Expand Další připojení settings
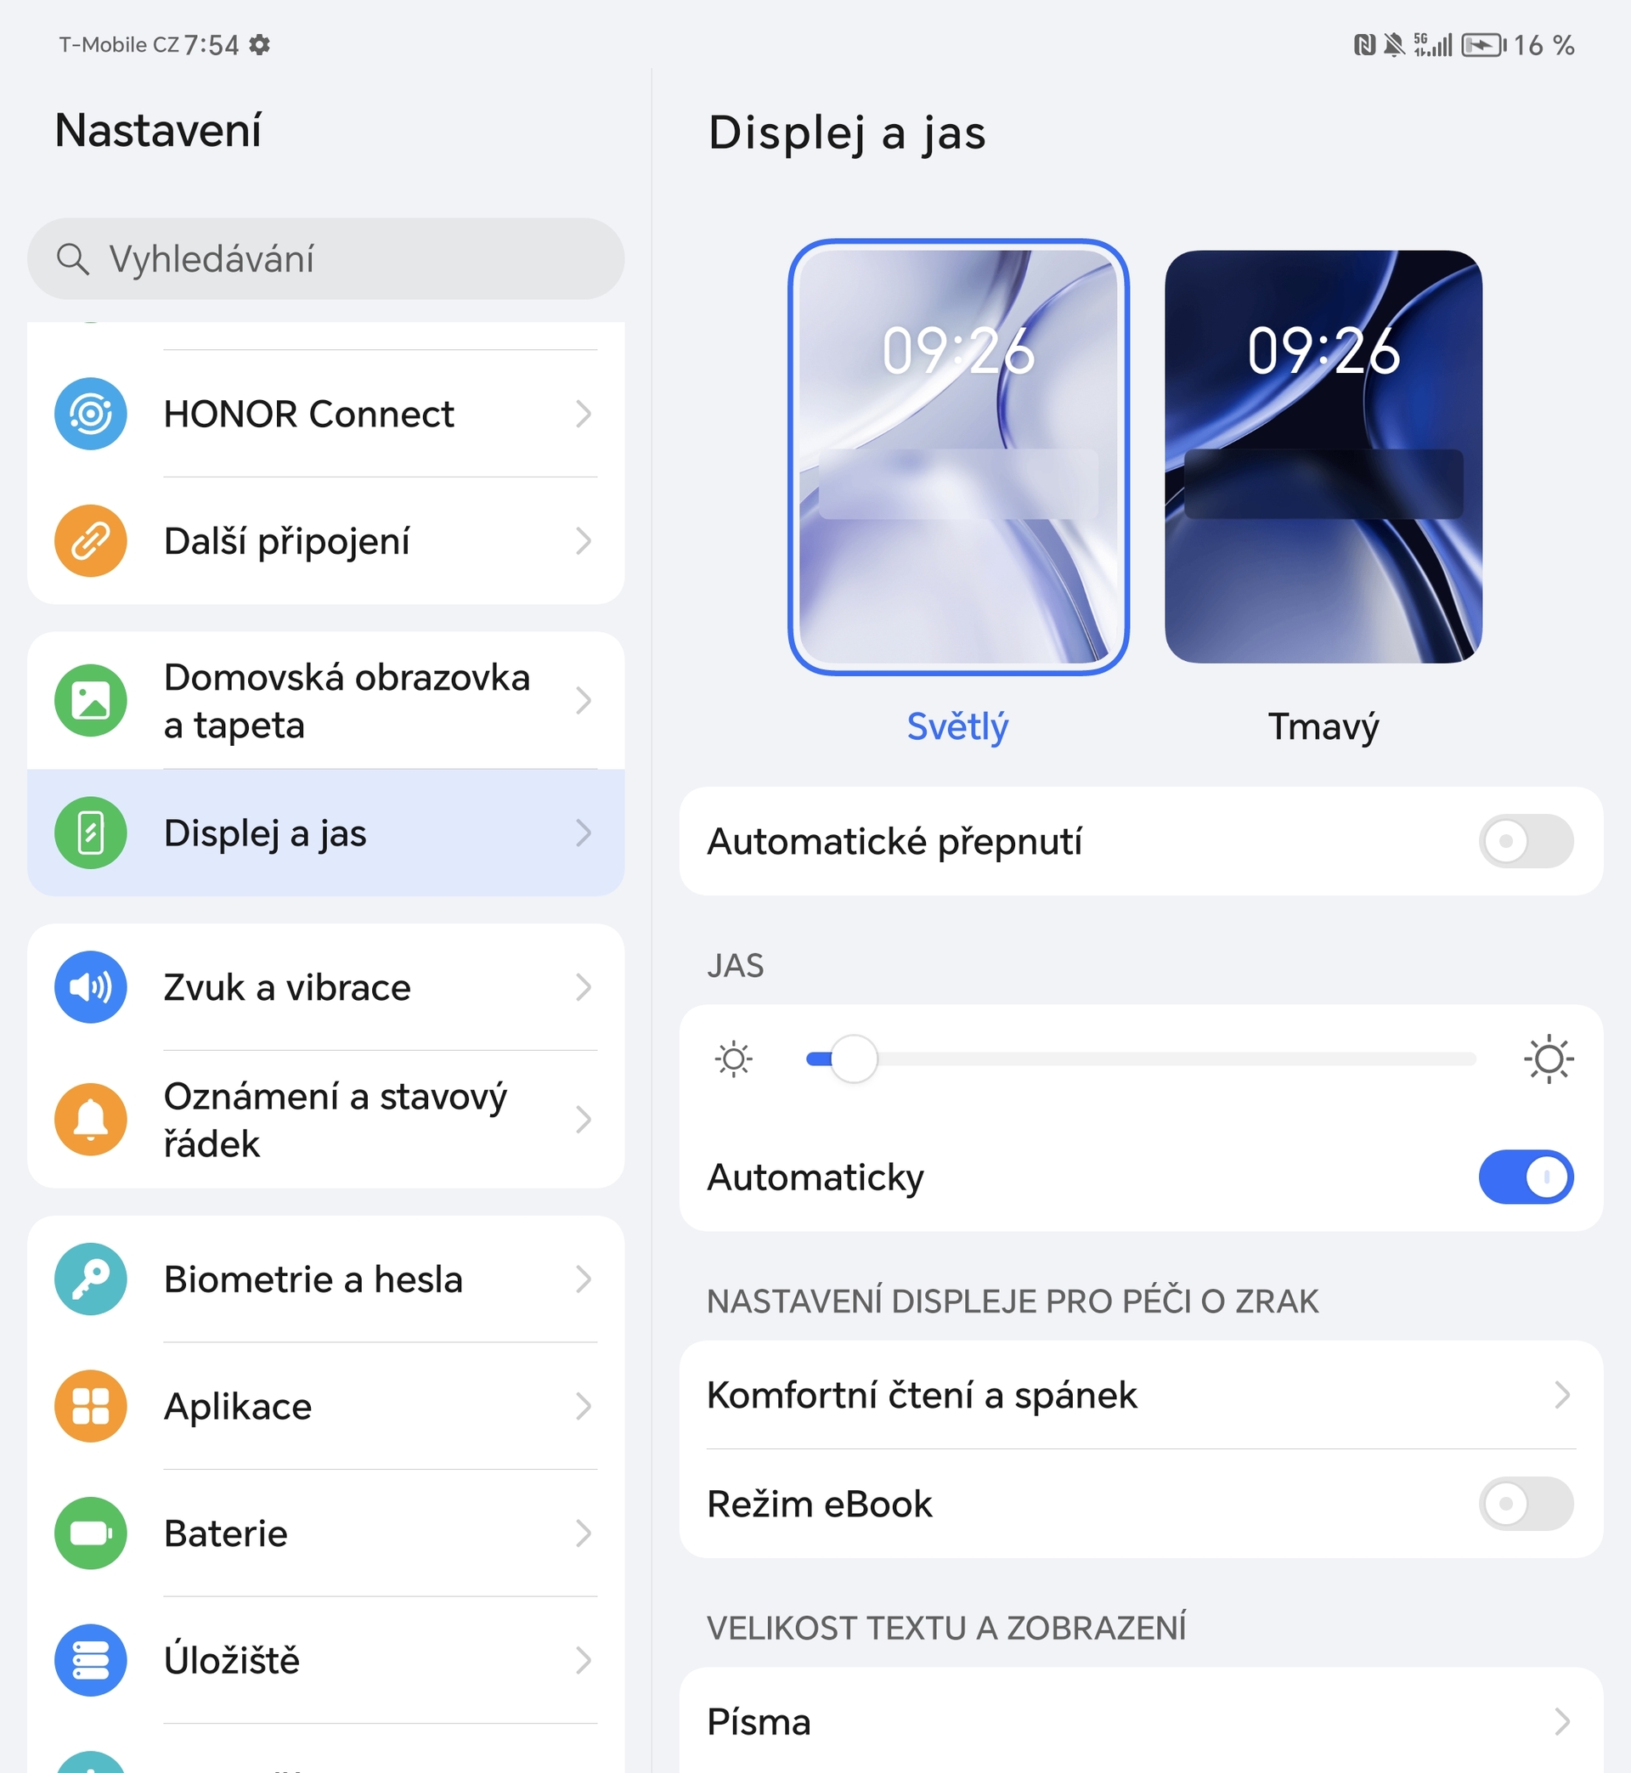The image size is (1631, 1773). tap(325, 540)
